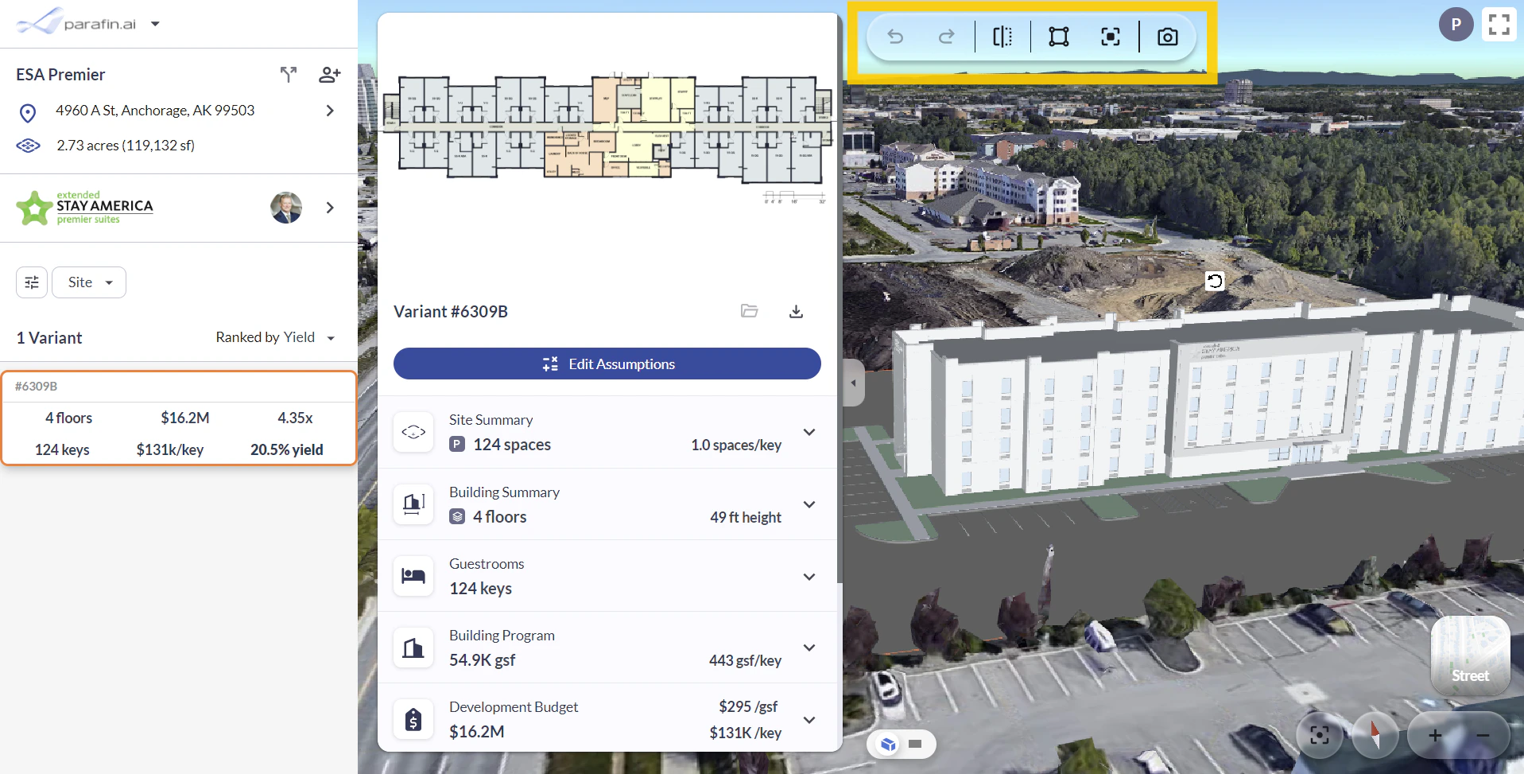
Task: Open the Site dropdown
Action: [x=88, y=282]
